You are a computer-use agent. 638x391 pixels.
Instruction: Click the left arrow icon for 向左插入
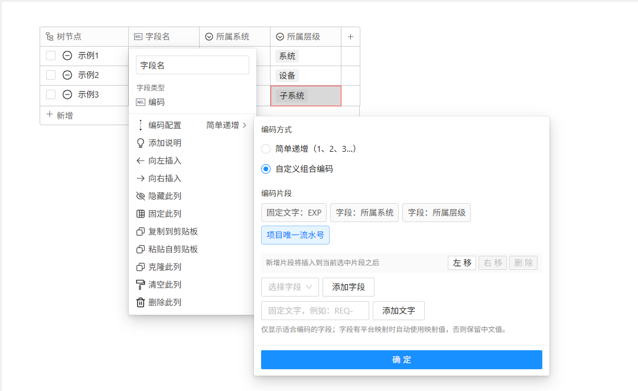click(x=141, y=161)
